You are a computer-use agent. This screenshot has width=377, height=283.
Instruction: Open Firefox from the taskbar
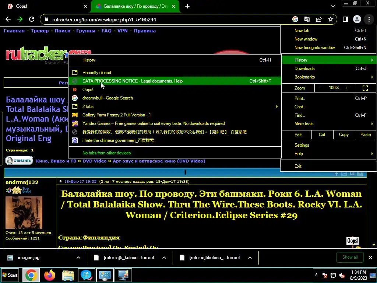click(50, 275)
